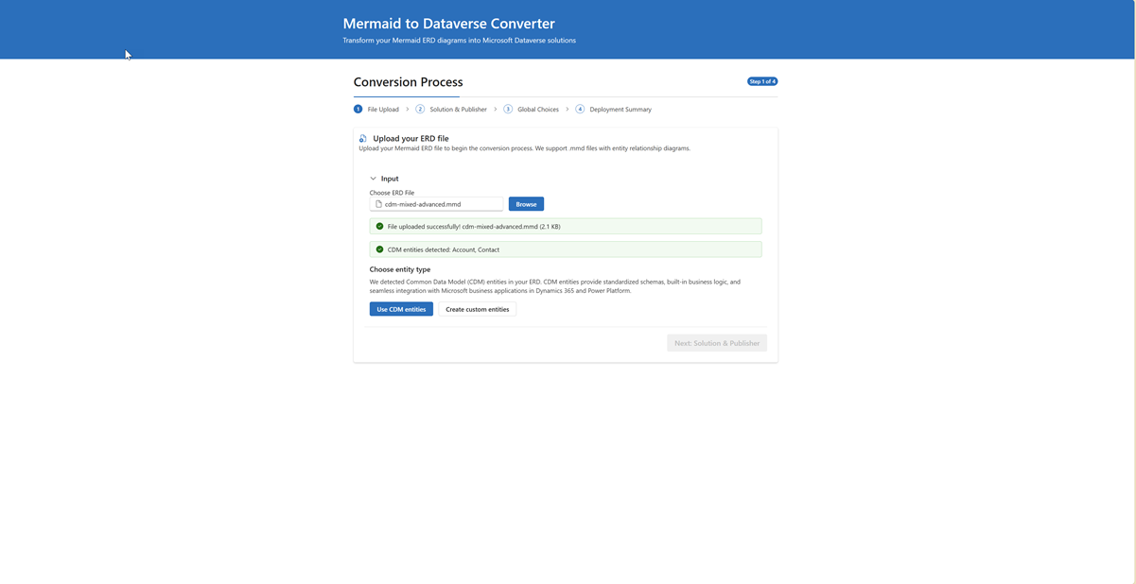Viewport: 1136px width, 584px height.
Task: Click the cdm-mixed-advanced.mmd file input field
Action: pos(440,204)
